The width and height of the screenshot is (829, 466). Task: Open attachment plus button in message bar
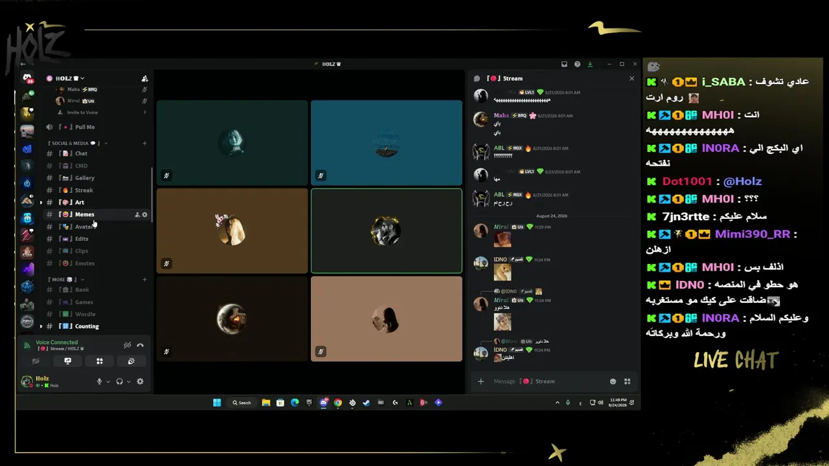click(x=481, y=381)
